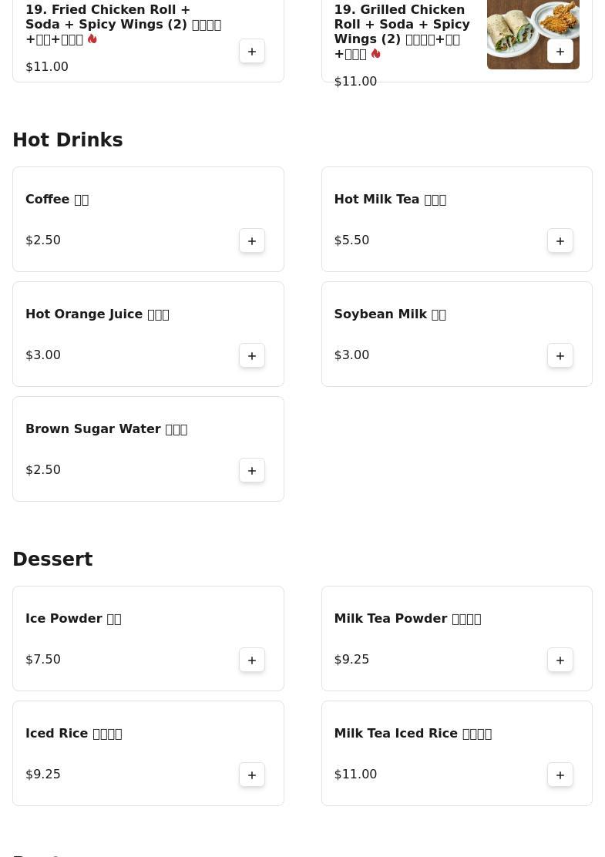Select the Soybean Milk item title
This screenshot has width=605, height=857.
pyautogui.click(x=390, y=314)
